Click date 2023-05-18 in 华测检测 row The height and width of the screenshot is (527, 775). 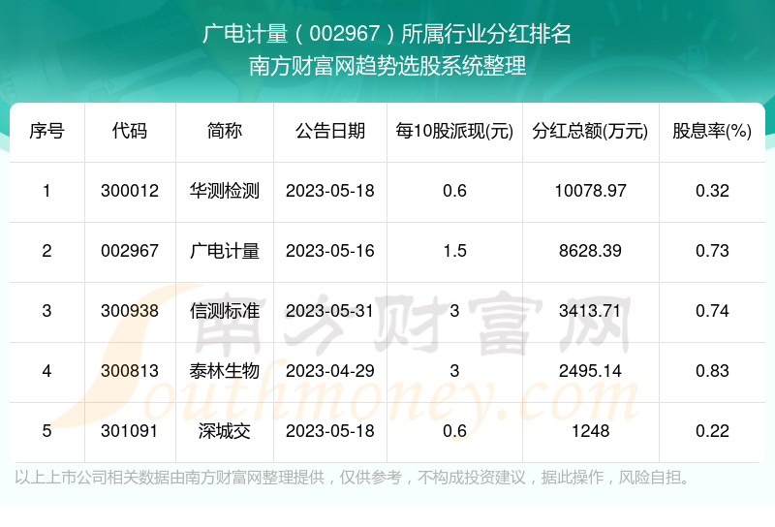coord(330,191)
